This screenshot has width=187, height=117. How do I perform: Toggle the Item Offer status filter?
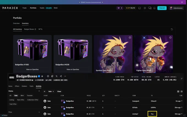[x=21, y=100]
